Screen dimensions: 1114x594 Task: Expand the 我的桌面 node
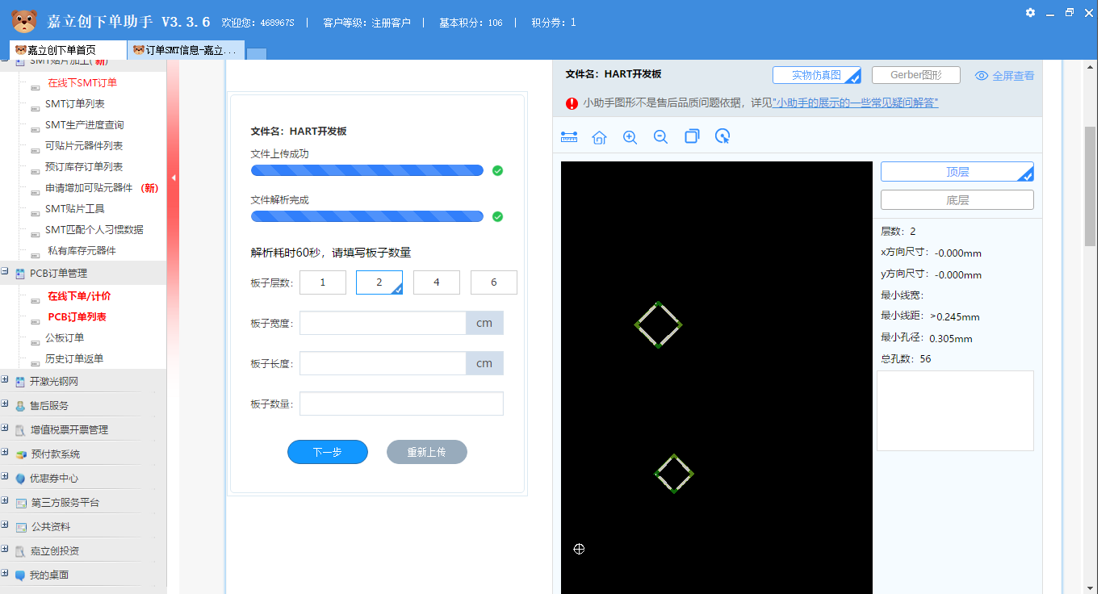point(5,574)
